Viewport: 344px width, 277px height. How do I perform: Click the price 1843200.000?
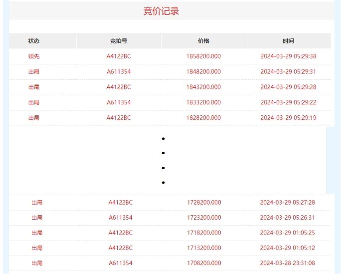(x=203, y=87)
